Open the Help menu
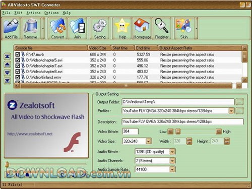252x189 pixels. (x=67, y=13)
